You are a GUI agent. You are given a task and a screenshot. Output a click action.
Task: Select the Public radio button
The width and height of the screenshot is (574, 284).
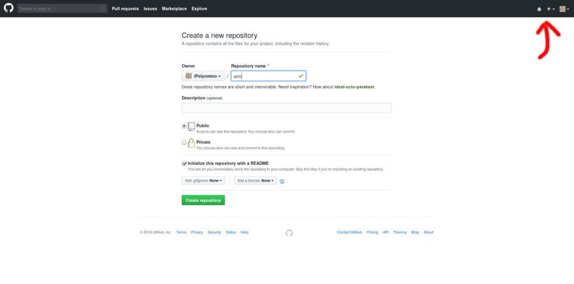[x=184, y=126]
